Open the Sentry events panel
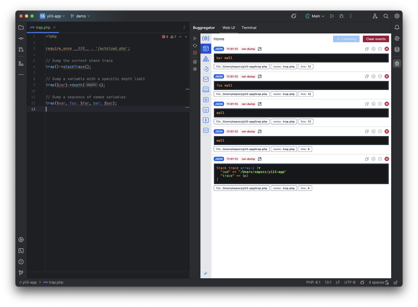Image resolution: width=418 pixels, height=307 pixels. 206,59
